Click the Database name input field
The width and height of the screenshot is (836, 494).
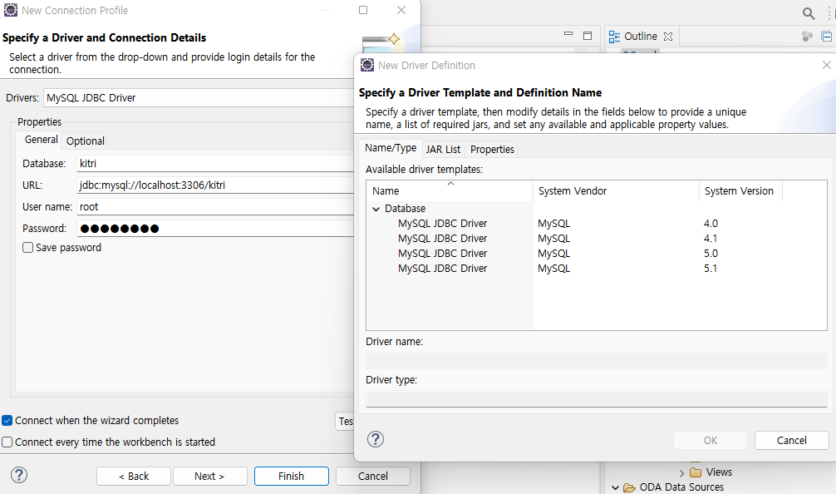point(215,163)
